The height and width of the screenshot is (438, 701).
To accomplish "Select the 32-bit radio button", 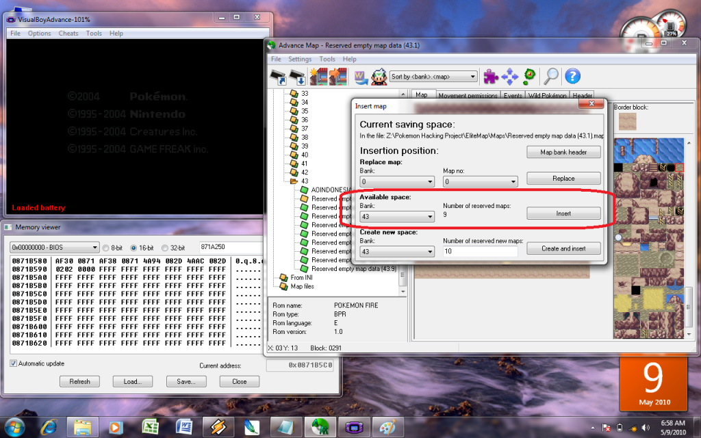I will (164, 248).
